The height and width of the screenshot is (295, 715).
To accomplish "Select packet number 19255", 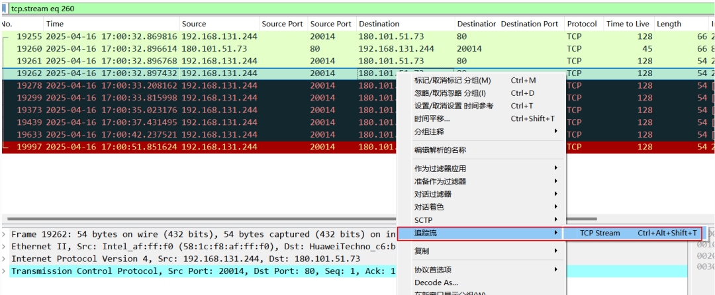I will pos(358,36).
